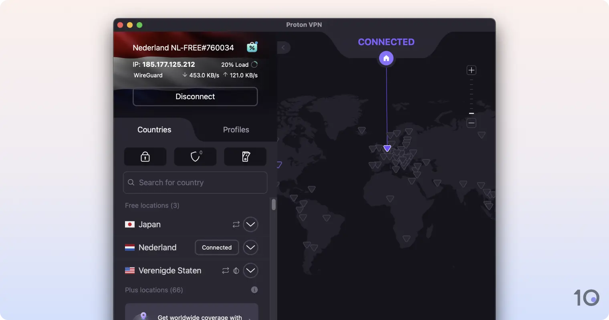
Task: Click the home pin marker on the map
Action: 386,58
